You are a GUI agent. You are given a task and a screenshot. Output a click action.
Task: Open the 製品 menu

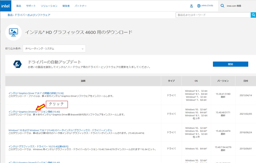point(19,6)
